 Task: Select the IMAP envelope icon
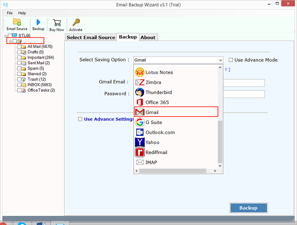140,162
